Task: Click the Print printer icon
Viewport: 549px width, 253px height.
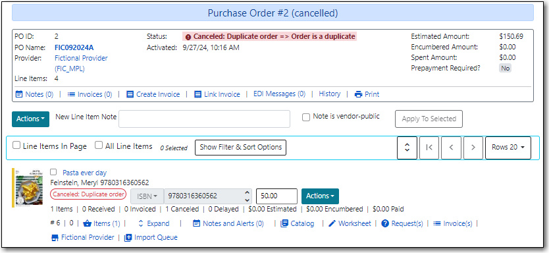Action: pyautogui.click(x=358, y=94)
